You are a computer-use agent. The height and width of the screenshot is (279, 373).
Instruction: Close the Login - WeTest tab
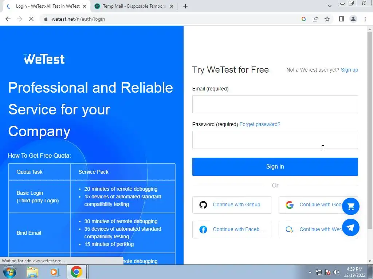pyautogui.click(x=85, y=7)
